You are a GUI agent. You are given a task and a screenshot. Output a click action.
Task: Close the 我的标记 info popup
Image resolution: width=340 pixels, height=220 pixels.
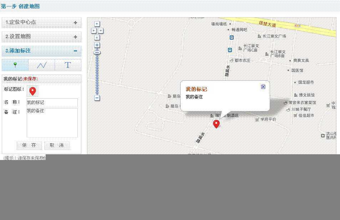click(x=263, y=86)
